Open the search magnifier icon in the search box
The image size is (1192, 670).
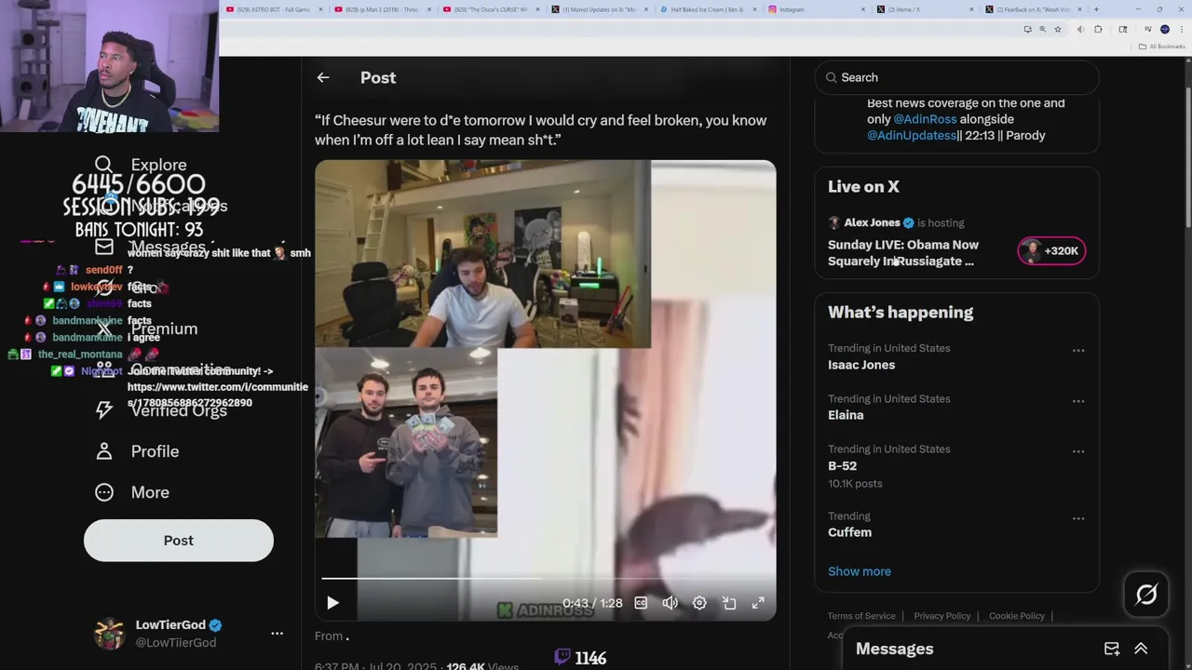click(x=832, y=77)
